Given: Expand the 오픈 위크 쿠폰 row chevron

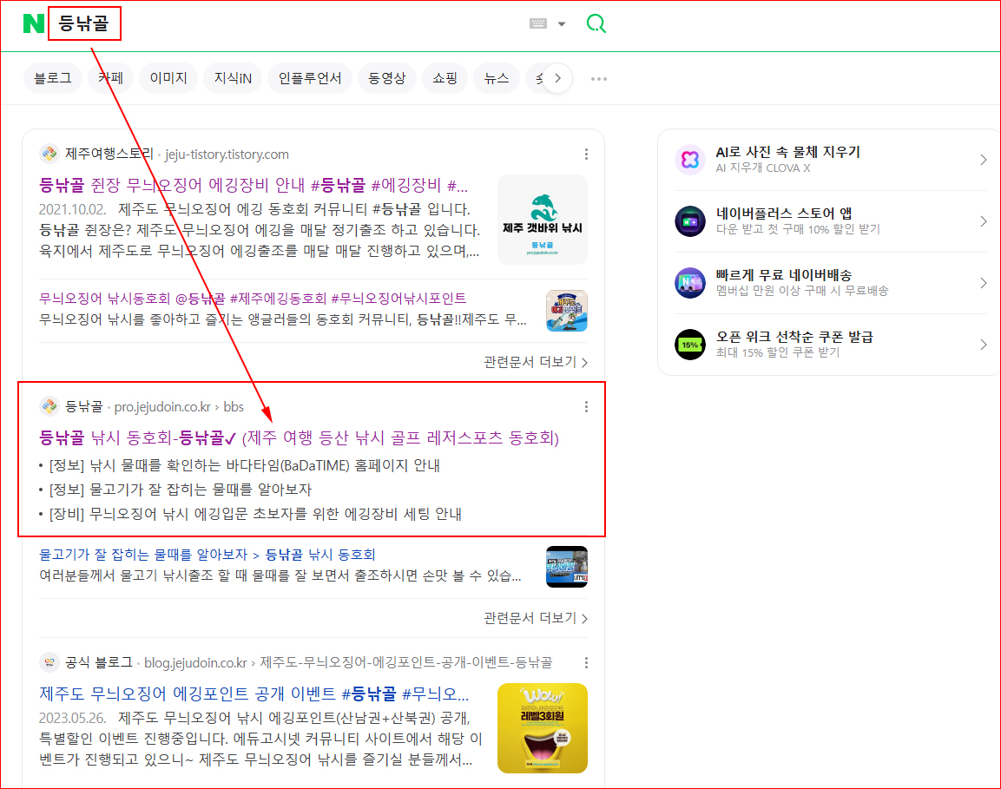Looking at the screenshot, I should point(983,345).
